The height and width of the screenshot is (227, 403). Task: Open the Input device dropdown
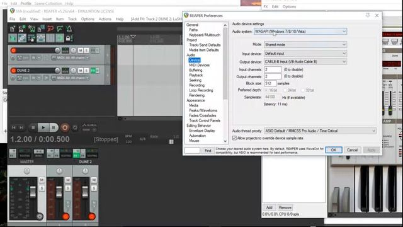pos(305,53)
